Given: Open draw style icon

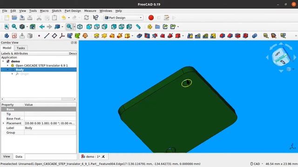Looking at the screenshot, I should pos(22,27).
